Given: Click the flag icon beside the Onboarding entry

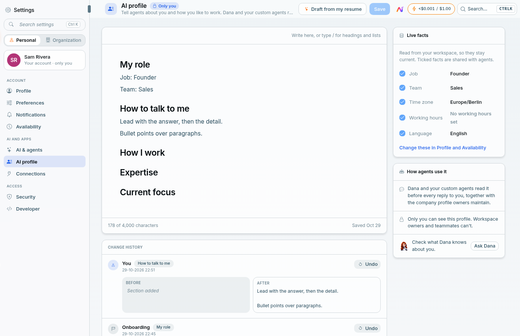Looking at the screenshot, I should coord(113,329).
